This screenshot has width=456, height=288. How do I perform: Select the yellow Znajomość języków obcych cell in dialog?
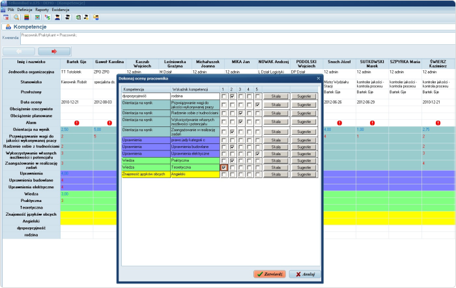pos(146,175)
